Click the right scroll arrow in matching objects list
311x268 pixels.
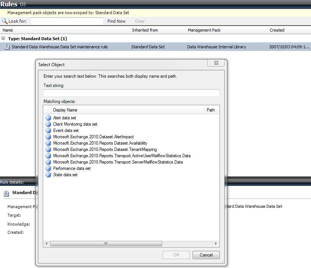pyautogui.click(x=216, y=243)
